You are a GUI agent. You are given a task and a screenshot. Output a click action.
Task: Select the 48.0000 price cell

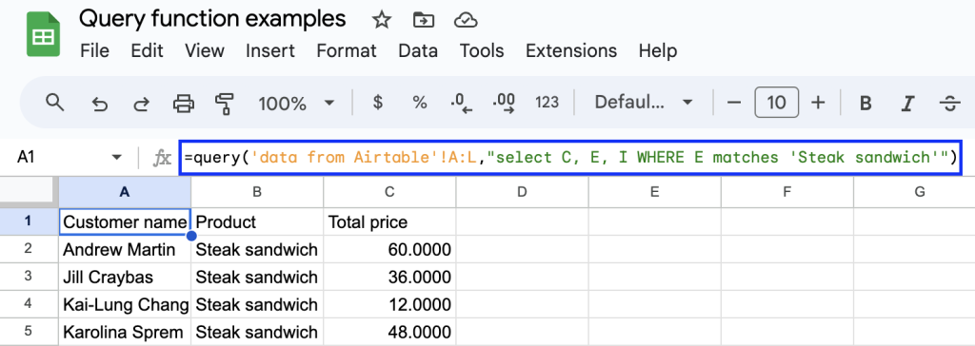pos(389,333)
